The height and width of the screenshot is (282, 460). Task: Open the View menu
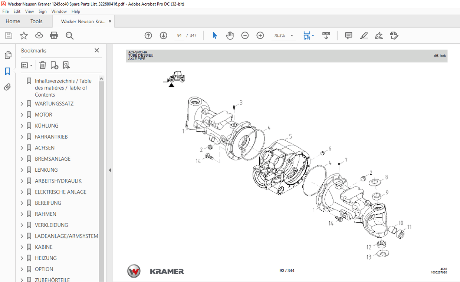click(x=29, y=11)
